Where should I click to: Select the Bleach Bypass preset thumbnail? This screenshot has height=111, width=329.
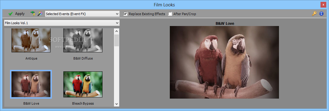tap(83, 84)
